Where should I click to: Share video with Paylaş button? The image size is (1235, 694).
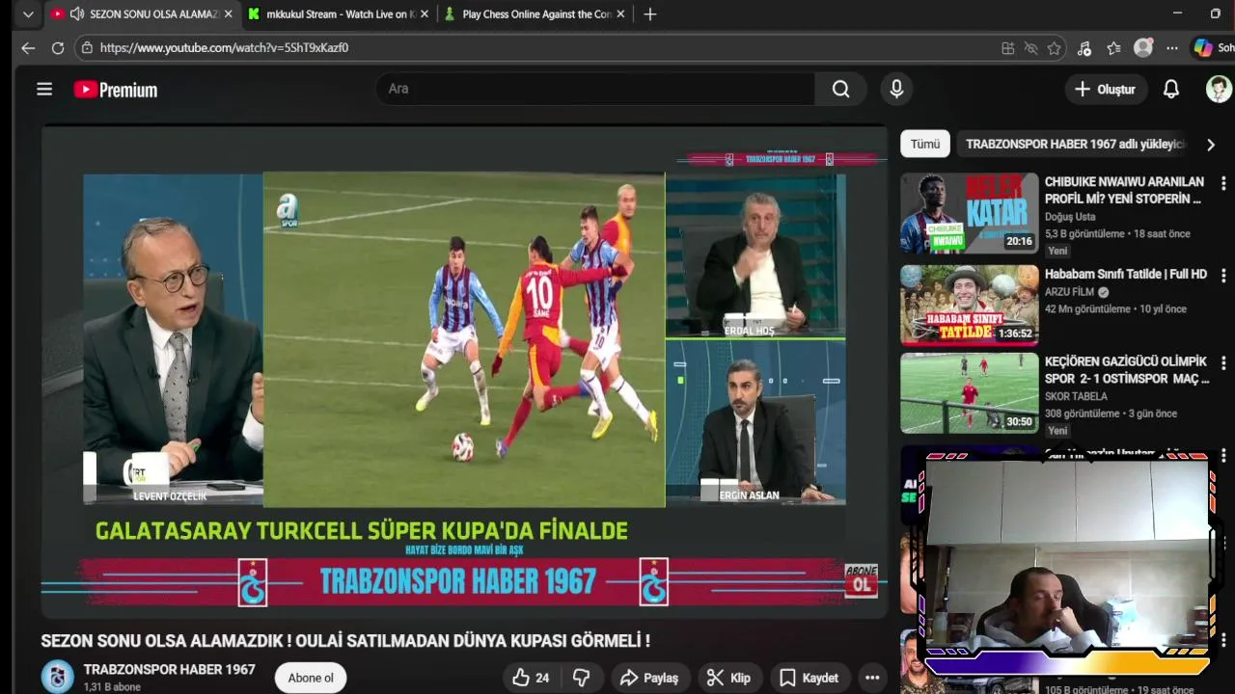[649, 678]
